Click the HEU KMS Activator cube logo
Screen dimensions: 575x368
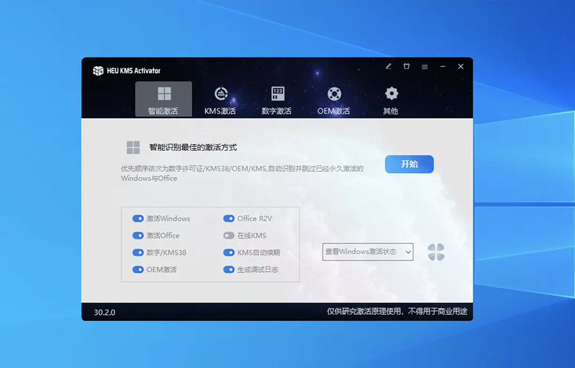click(98, 71)
